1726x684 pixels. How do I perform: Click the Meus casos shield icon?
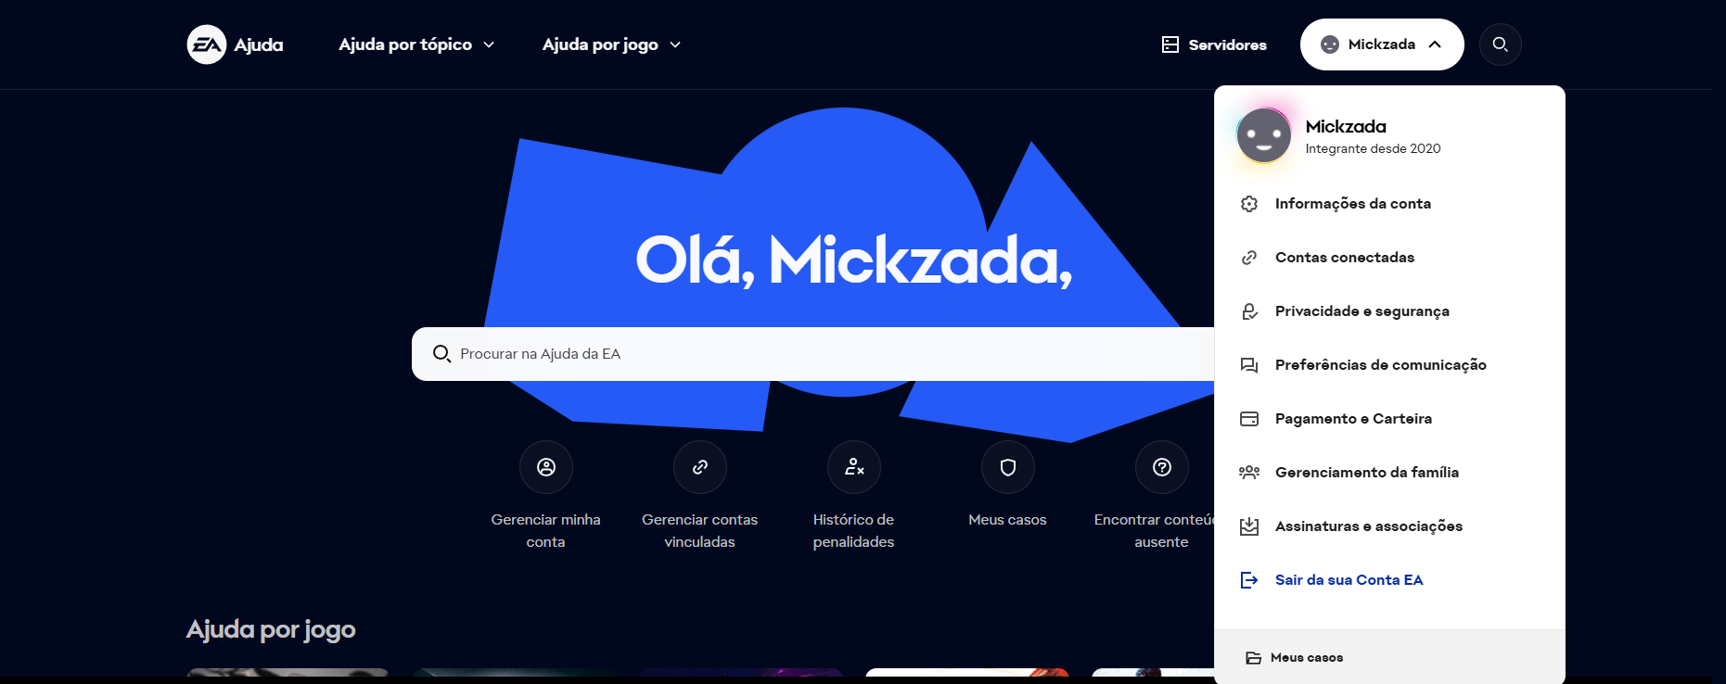pos(1008,467)
